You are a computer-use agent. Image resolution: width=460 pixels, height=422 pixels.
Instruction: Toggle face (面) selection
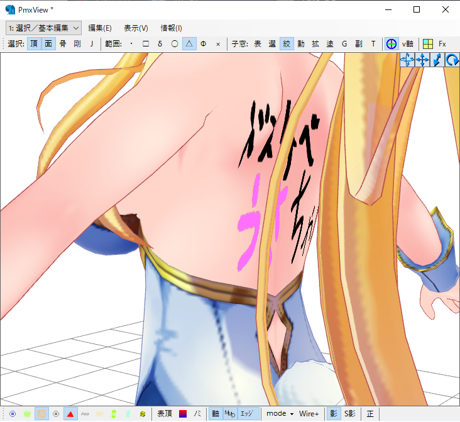(x=48, y=44)
